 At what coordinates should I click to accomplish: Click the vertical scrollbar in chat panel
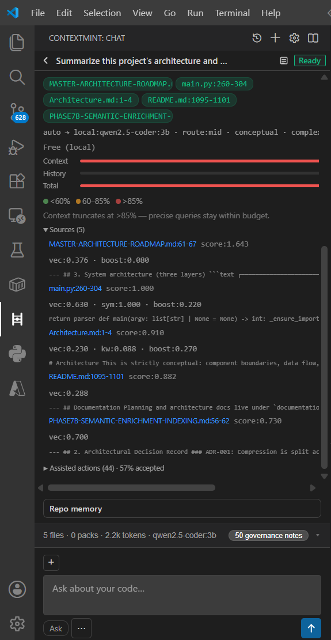(324, 358)
